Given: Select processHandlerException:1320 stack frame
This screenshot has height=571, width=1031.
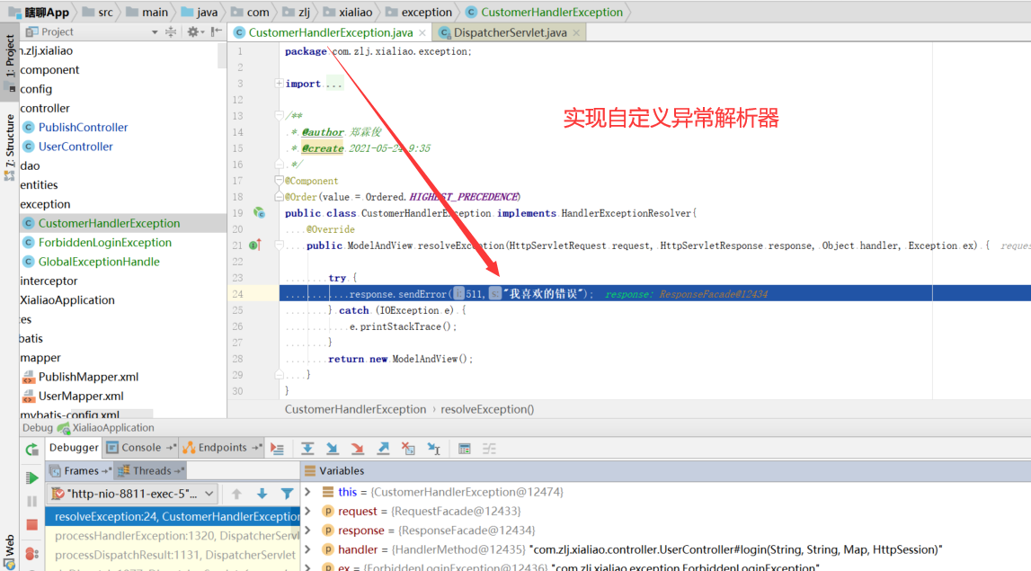Looking at the screenshot, I should click(173, 535).
